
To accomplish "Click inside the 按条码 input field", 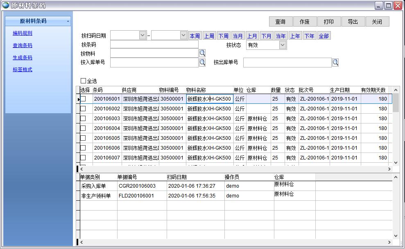I will click(x=154, y=45).
